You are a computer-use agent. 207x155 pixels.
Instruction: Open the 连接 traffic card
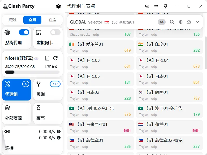32,140
